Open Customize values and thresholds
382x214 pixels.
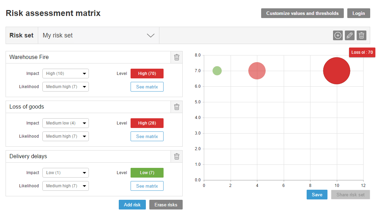302,13
